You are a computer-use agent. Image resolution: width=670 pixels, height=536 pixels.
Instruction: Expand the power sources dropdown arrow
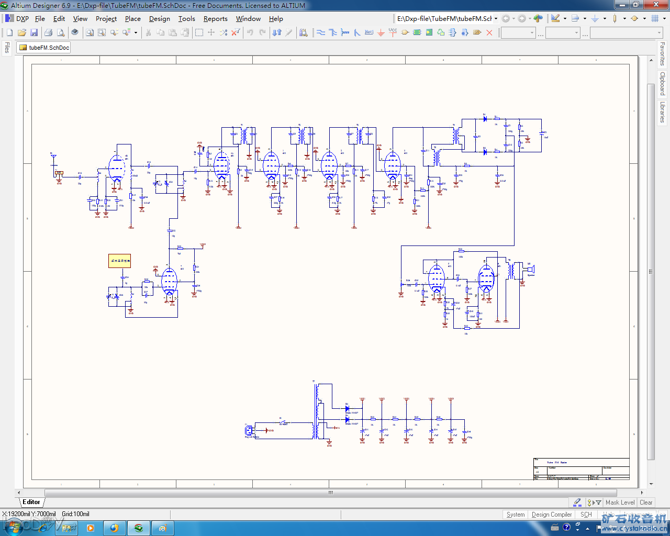coord(605,19)
